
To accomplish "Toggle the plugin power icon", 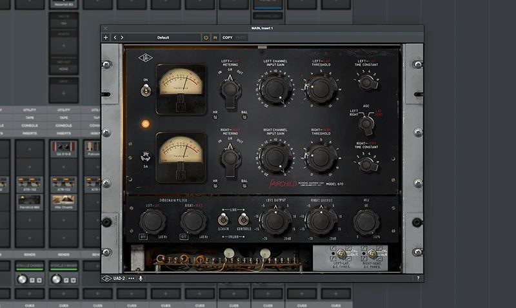I will pos(206,37).
